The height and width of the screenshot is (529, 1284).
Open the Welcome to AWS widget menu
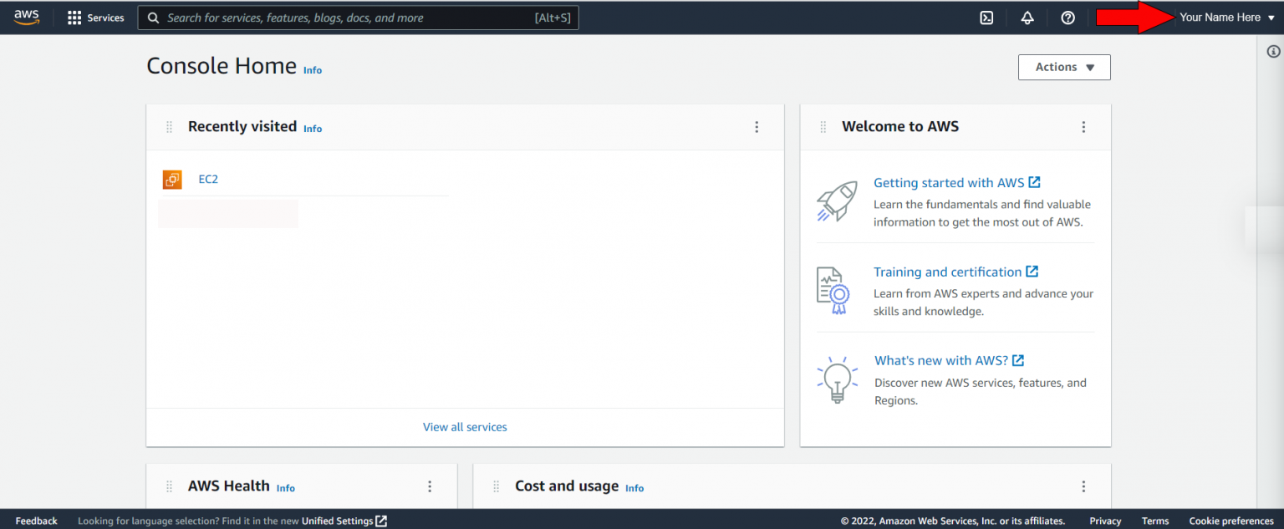pos(1083,126)
